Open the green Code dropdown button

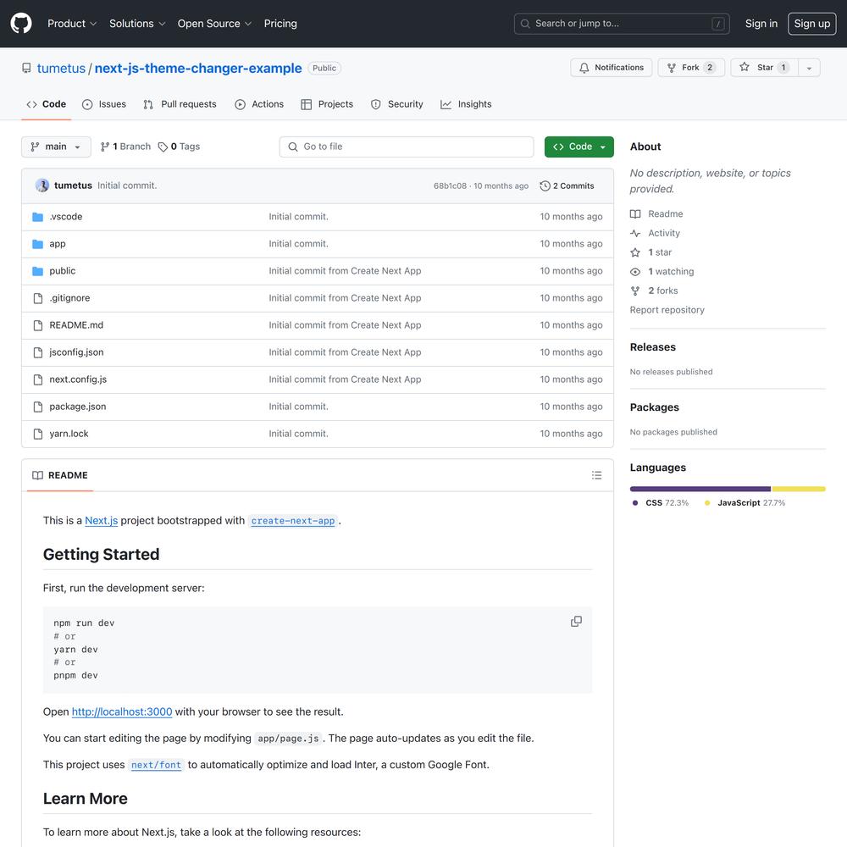point(579,147)
